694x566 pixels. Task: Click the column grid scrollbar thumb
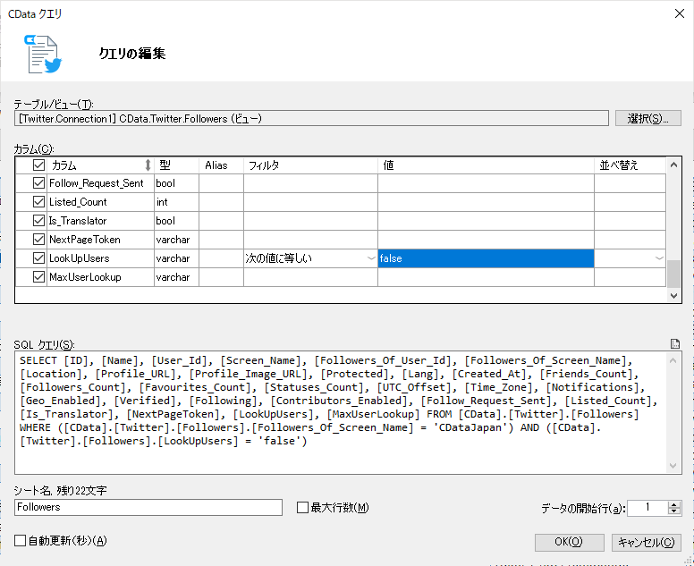(673, 274)
